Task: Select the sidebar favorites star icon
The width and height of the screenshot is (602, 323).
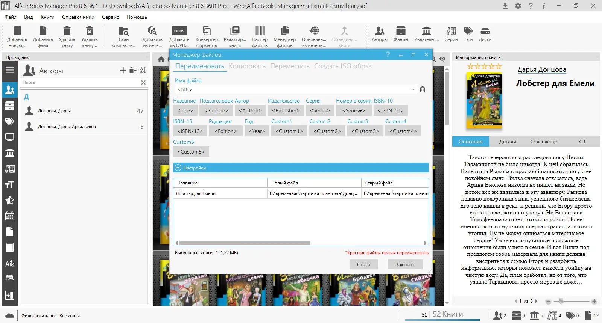Action: 10,200
